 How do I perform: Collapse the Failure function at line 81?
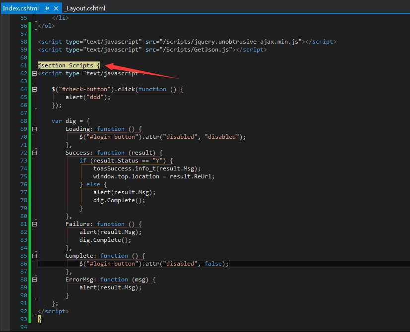point(34,224)
